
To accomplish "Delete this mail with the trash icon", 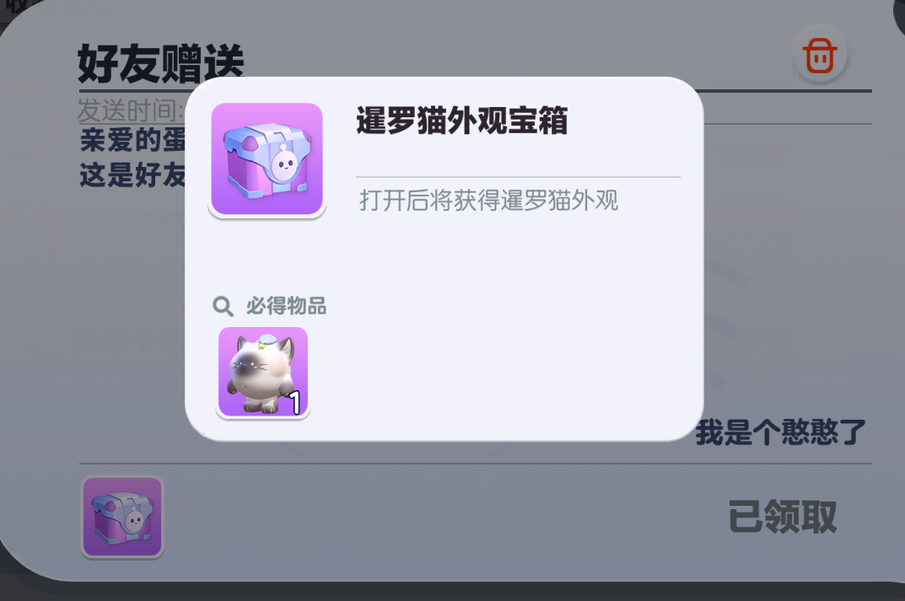I will coord(820,56).
